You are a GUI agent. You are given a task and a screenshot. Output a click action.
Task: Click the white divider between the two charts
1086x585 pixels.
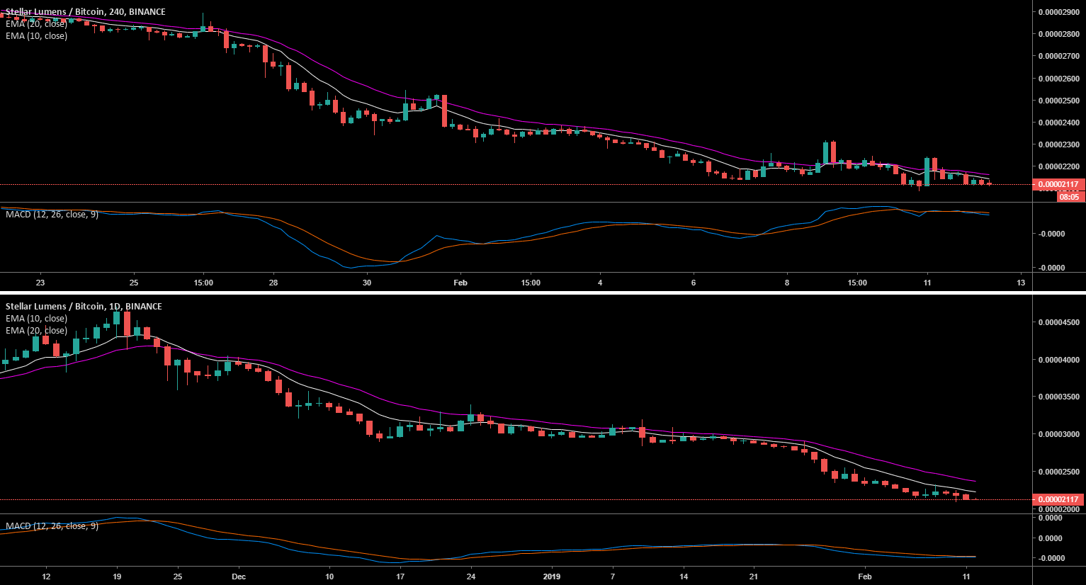coord(543,292)
